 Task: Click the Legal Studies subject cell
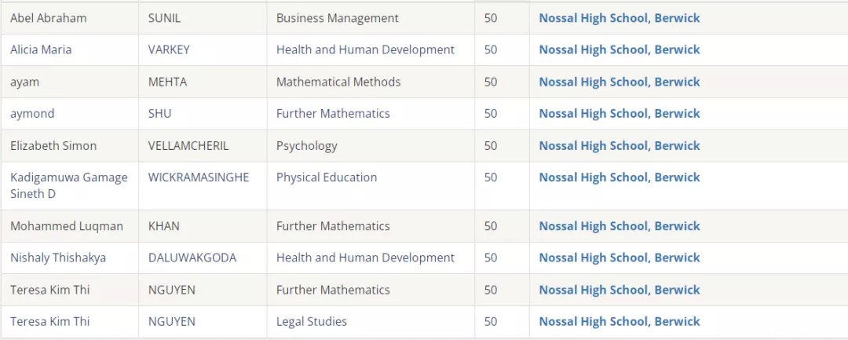tap(371, 322)
